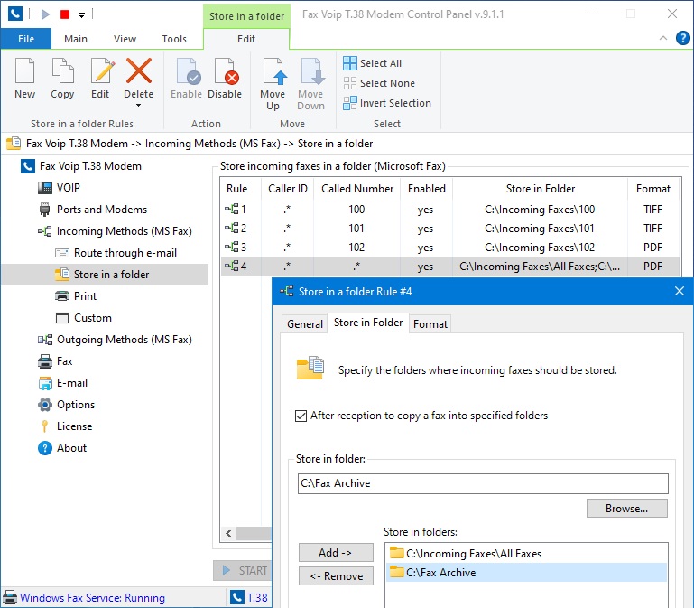This screenshot has height=608, width=694.
Task: Click the Copy rule icon
Action: 62,70
